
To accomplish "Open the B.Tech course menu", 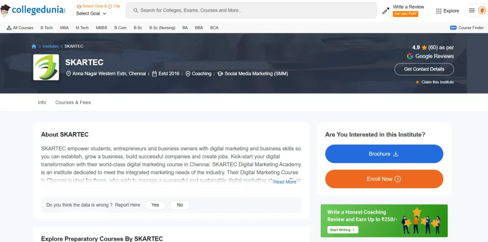I will 47,28.
